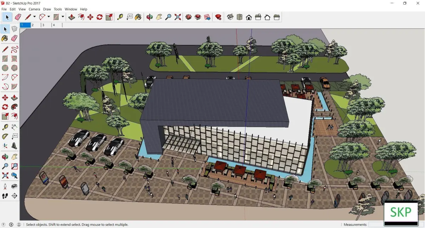Select the Freehand tool in left toolbar
425x228 pixels.
coord(15,49)
